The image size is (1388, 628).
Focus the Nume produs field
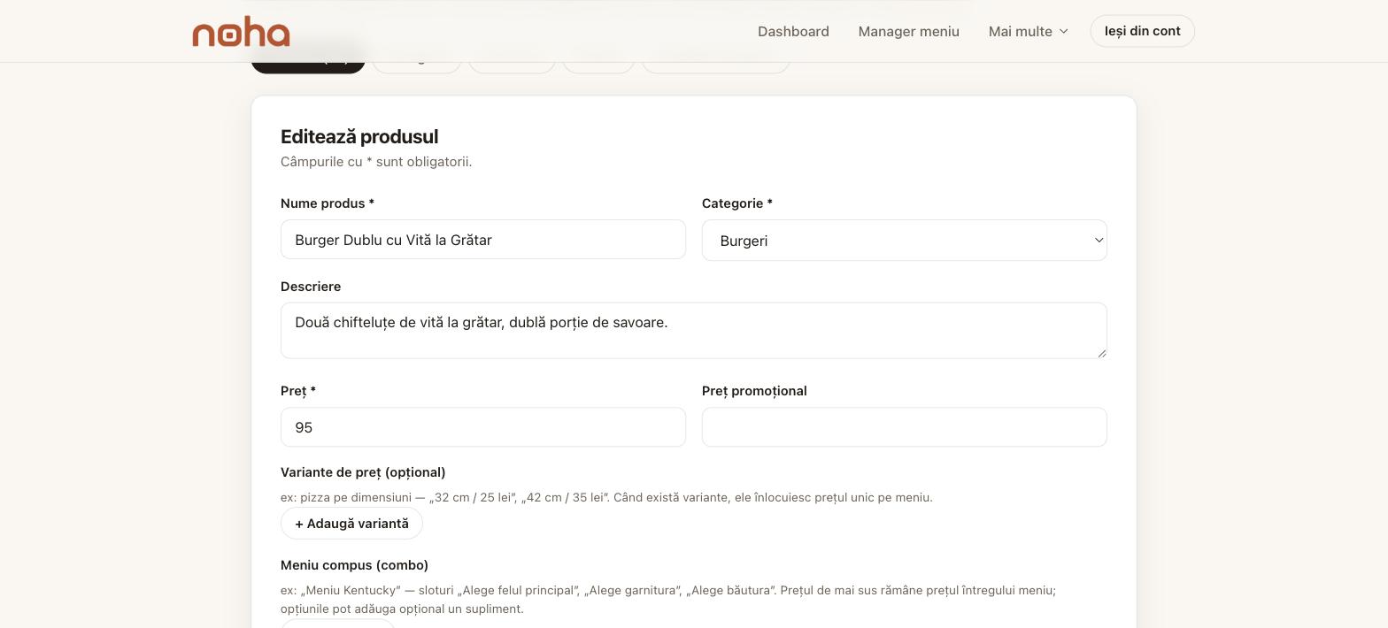click(x=483, y=240)
